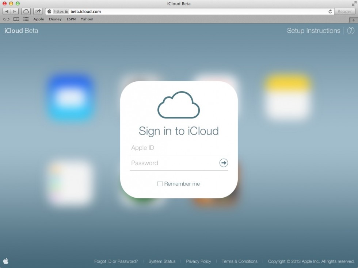Click the Share toolbar button
The image size is (358, 268).
(38, 11)
